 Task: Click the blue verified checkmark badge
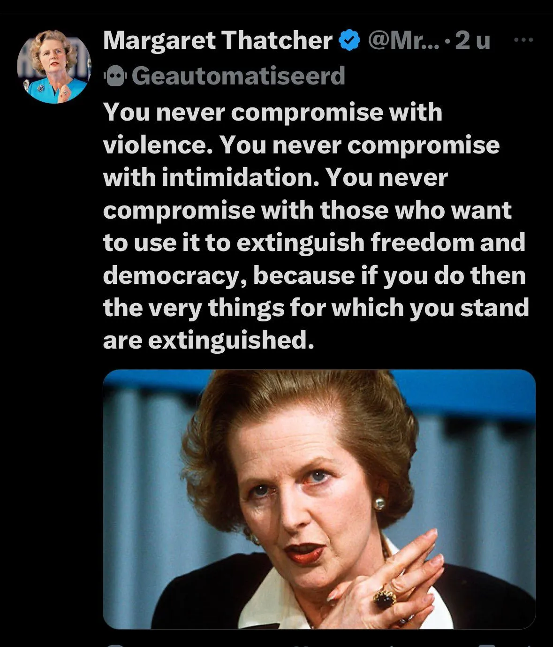(349, 41)
